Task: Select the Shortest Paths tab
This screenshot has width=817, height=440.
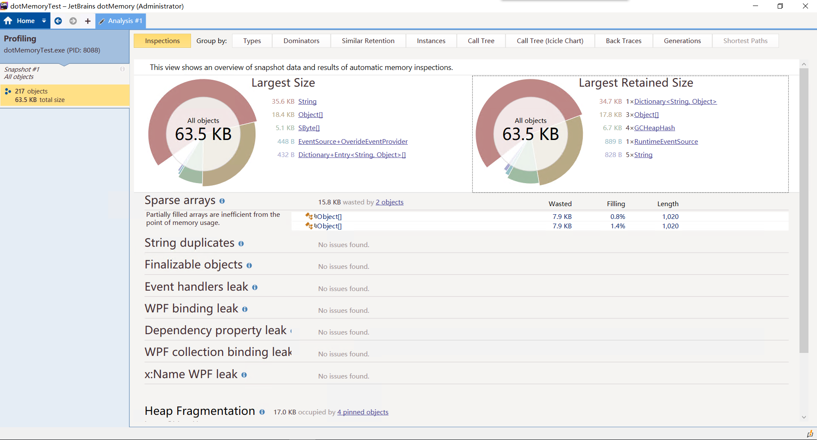Action: coord(746,41)
